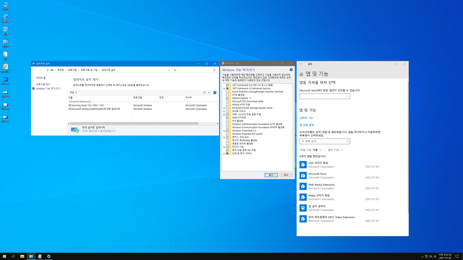Uncheck SMB 다이렉트 feature
The height and width of the screenshot is (260, 463).
coord(227,118)
